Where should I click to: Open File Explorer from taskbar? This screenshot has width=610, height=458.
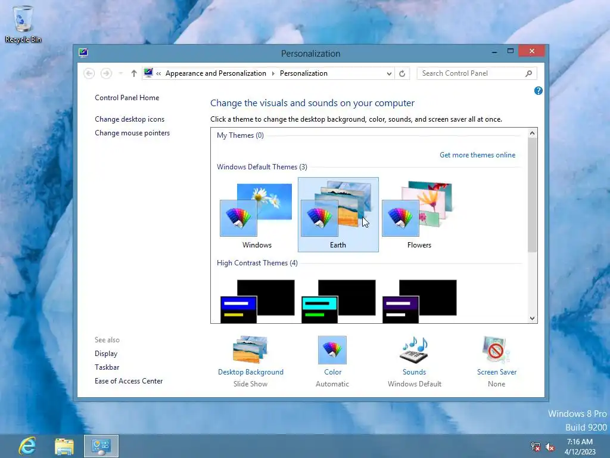pyautogui.click(x=64, y=446)
